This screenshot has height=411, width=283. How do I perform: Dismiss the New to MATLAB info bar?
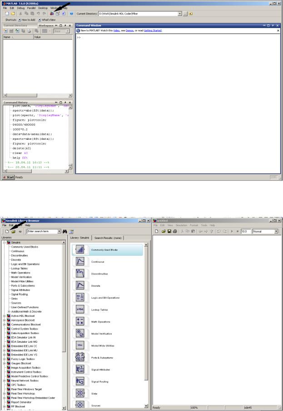pyautogui.click(x=278, y=30)
